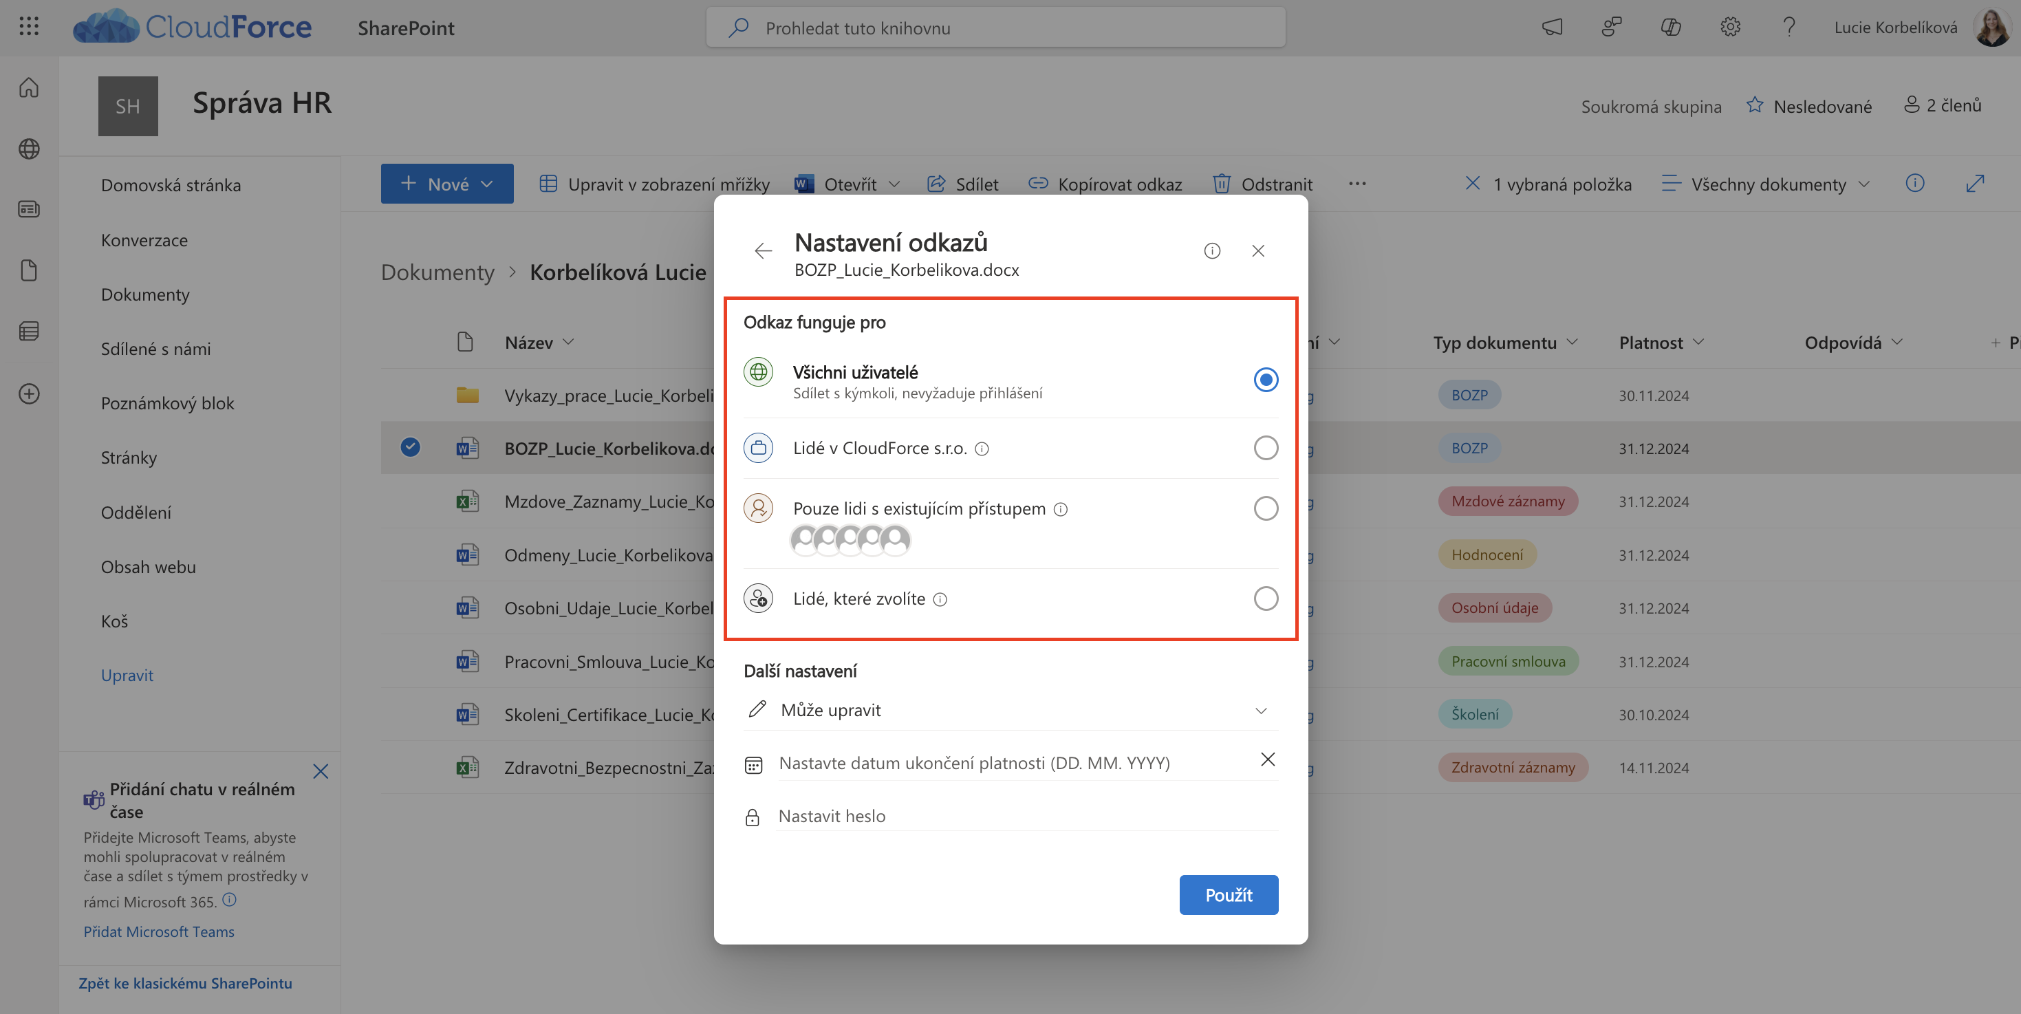2021x1014 pixels.
Task: Open the Copilot icon in header
Action: [x=1671, y=28]
